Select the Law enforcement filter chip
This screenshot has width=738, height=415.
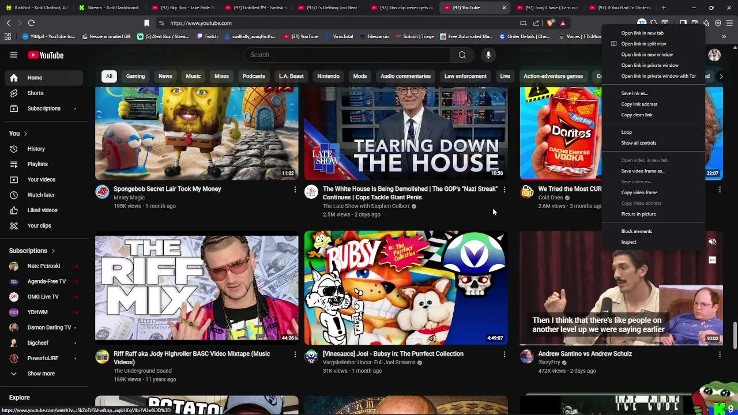pyautogui.click(x=465, y=76)
